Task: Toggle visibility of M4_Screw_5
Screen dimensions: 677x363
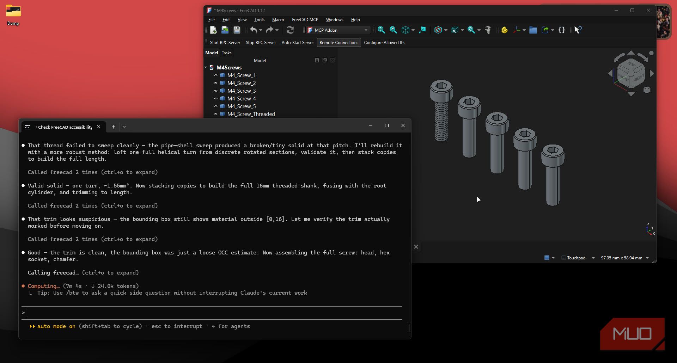Action: coord(216,106)
